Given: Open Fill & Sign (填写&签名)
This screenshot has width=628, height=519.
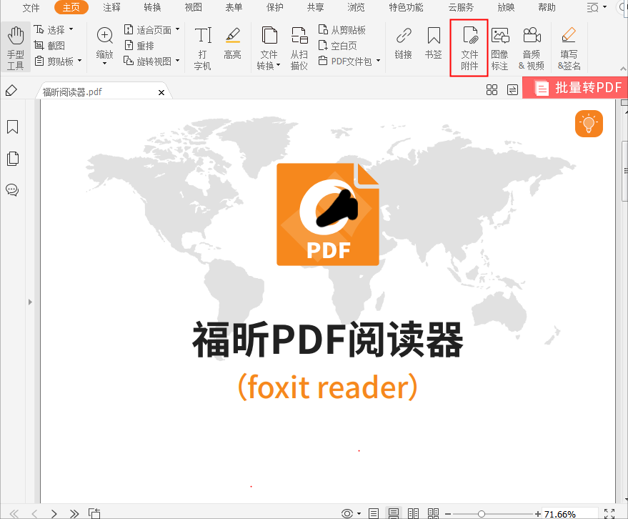Looking at the screenshot, I should click(569, 48).
